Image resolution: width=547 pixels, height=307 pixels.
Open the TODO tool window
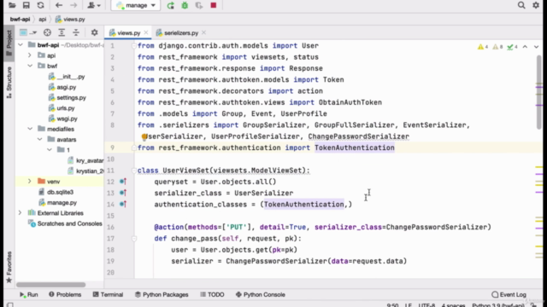click(212, 294)
